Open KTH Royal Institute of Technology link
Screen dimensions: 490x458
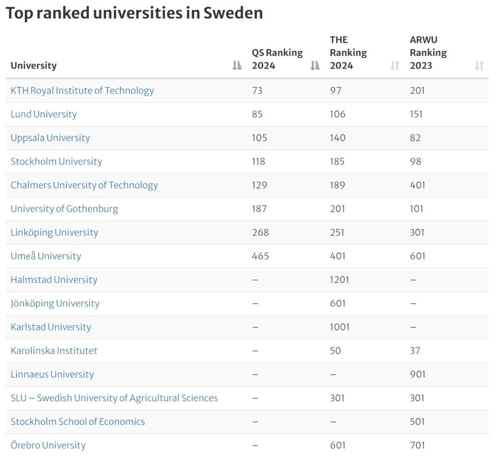[x=82, y=90]
